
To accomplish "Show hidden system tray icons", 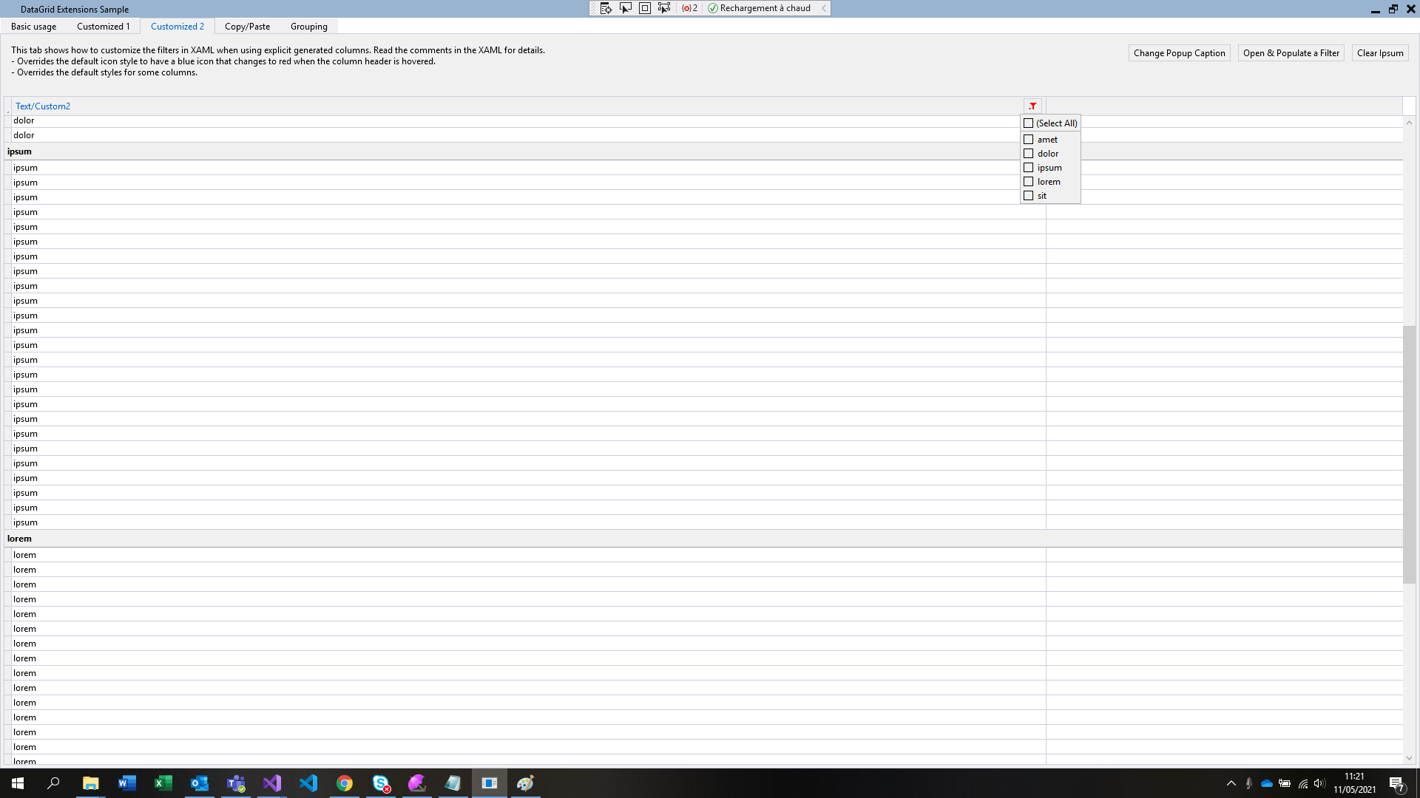I will (x=1231, y=783).
